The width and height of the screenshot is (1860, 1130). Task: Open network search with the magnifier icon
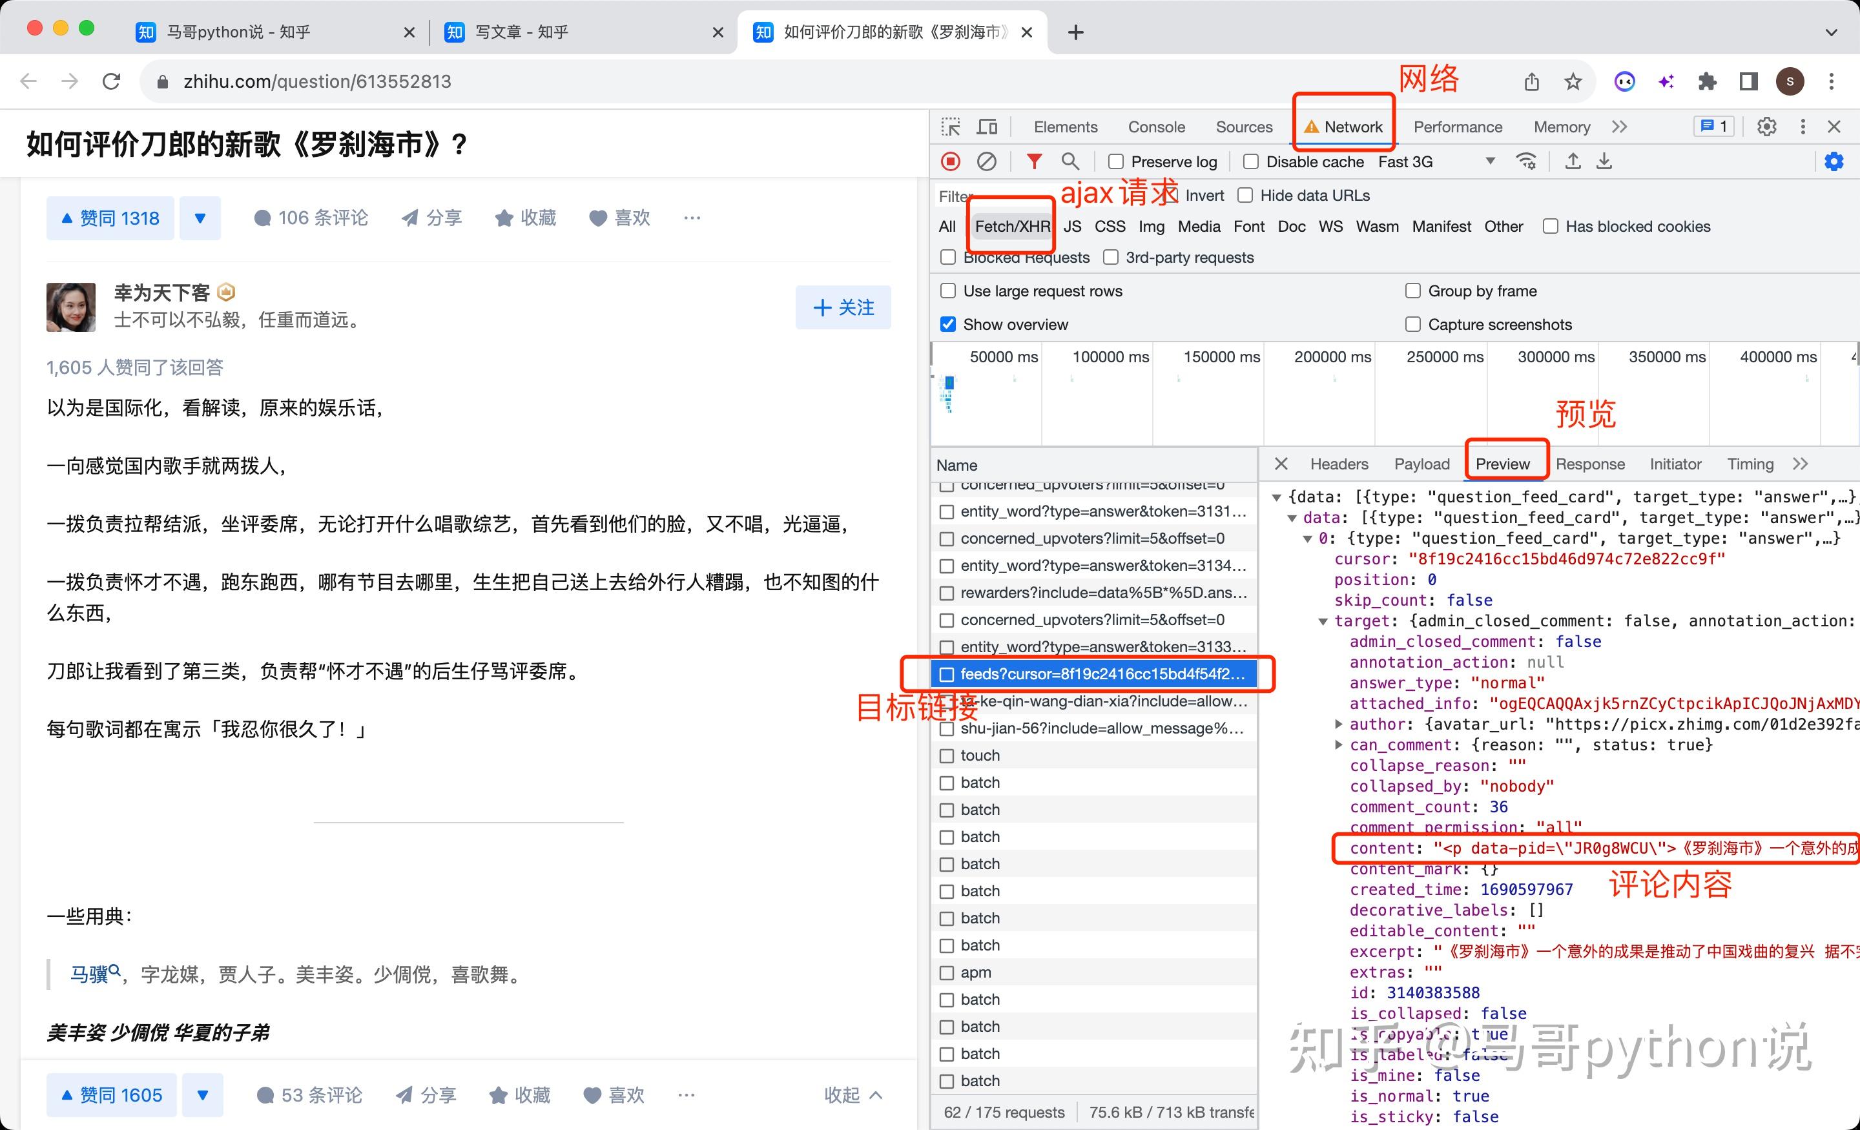[x=1069, y=161]
